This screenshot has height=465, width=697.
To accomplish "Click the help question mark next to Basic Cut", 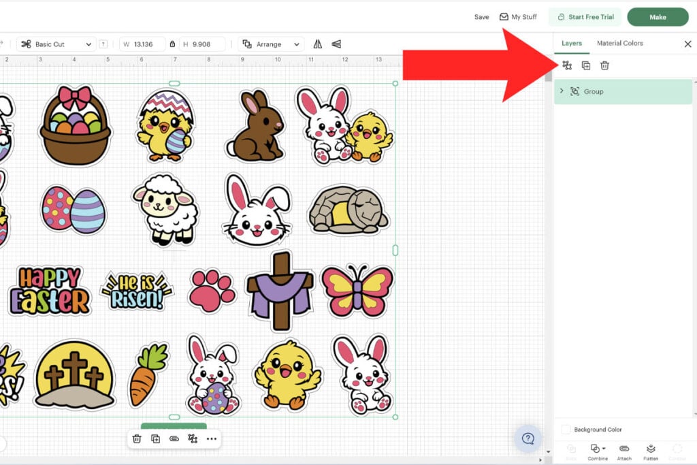I will click(103, 44).
